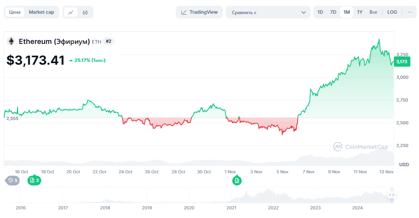The width and height of the screenshot is (419, 218).
Task: Click the Сравнить с dropdown chevron
Action: point(304,13)
